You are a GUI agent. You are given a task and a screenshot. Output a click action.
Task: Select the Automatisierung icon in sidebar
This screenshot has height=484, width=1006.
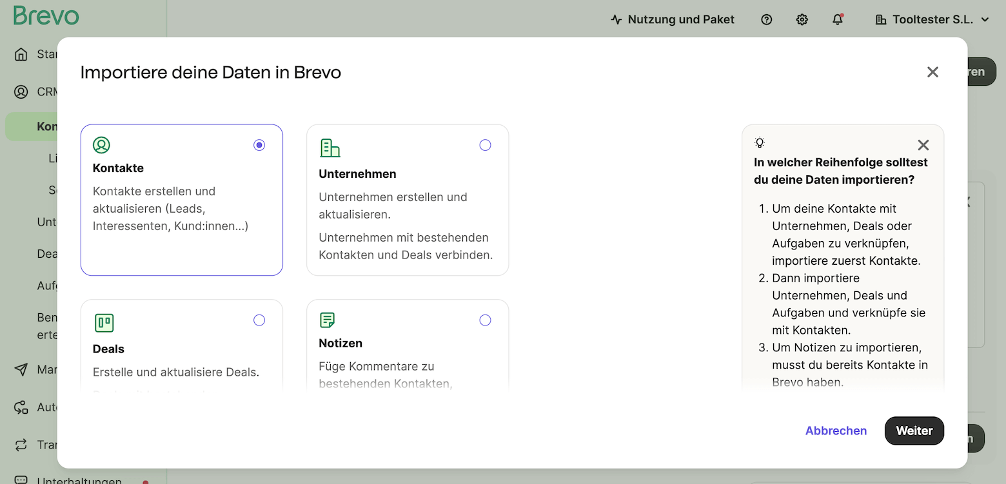(x=21, y=407)
